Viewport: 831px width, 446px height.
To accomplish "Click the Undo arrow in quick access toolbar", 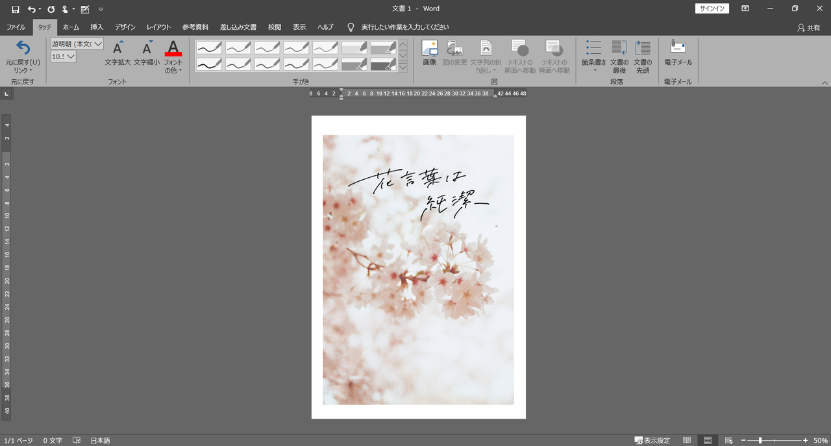I will coord(31,9).
